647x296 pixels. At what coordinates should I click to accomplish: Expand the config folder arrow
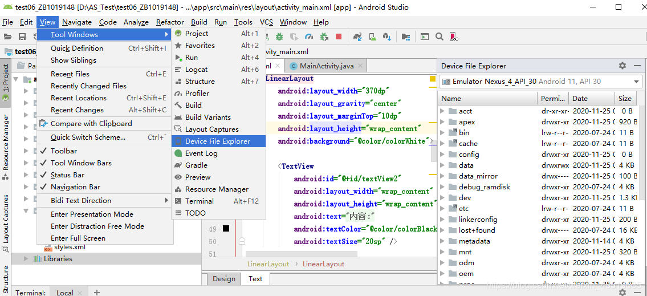[x=442, y=155]
